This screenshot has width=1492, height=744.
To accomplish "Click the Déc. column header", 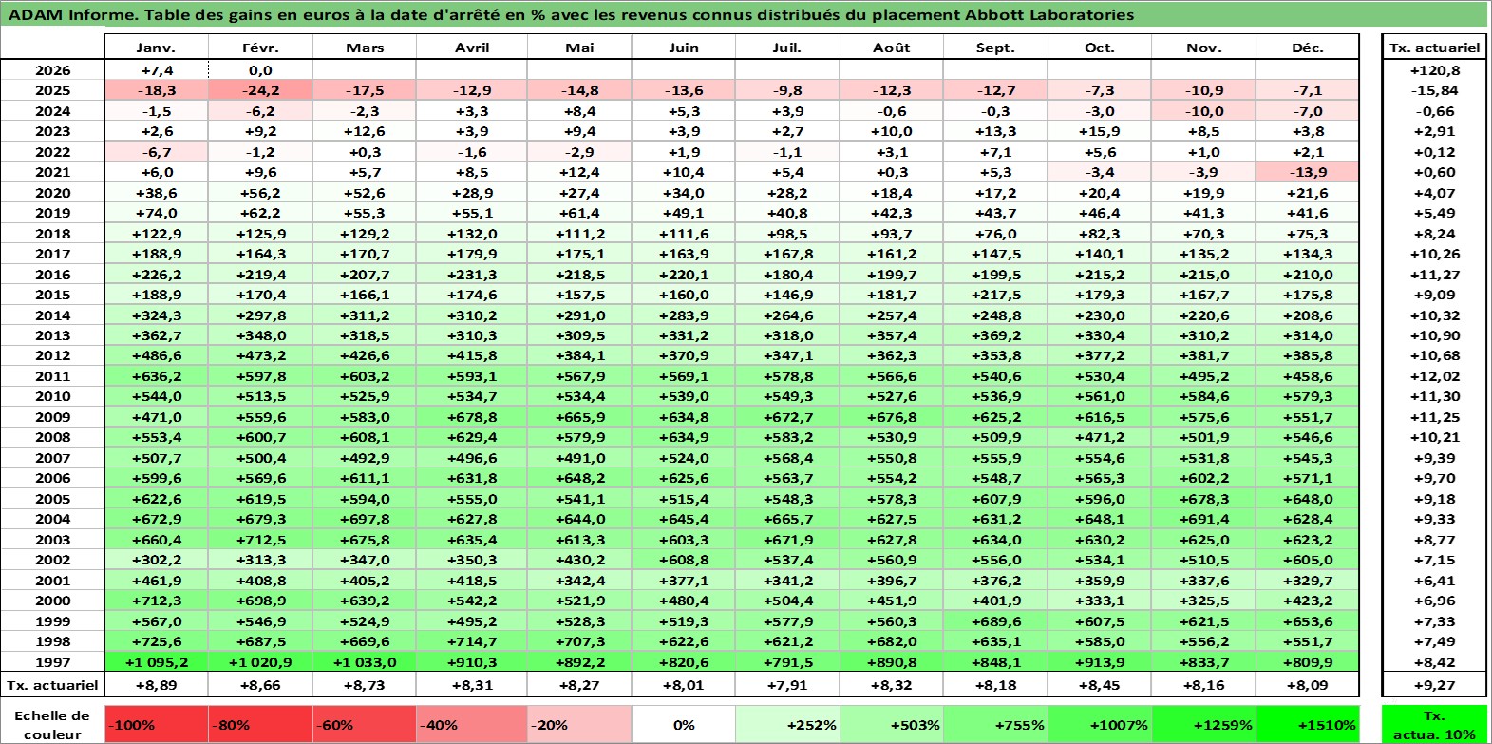I will [x=1308, y=48].
